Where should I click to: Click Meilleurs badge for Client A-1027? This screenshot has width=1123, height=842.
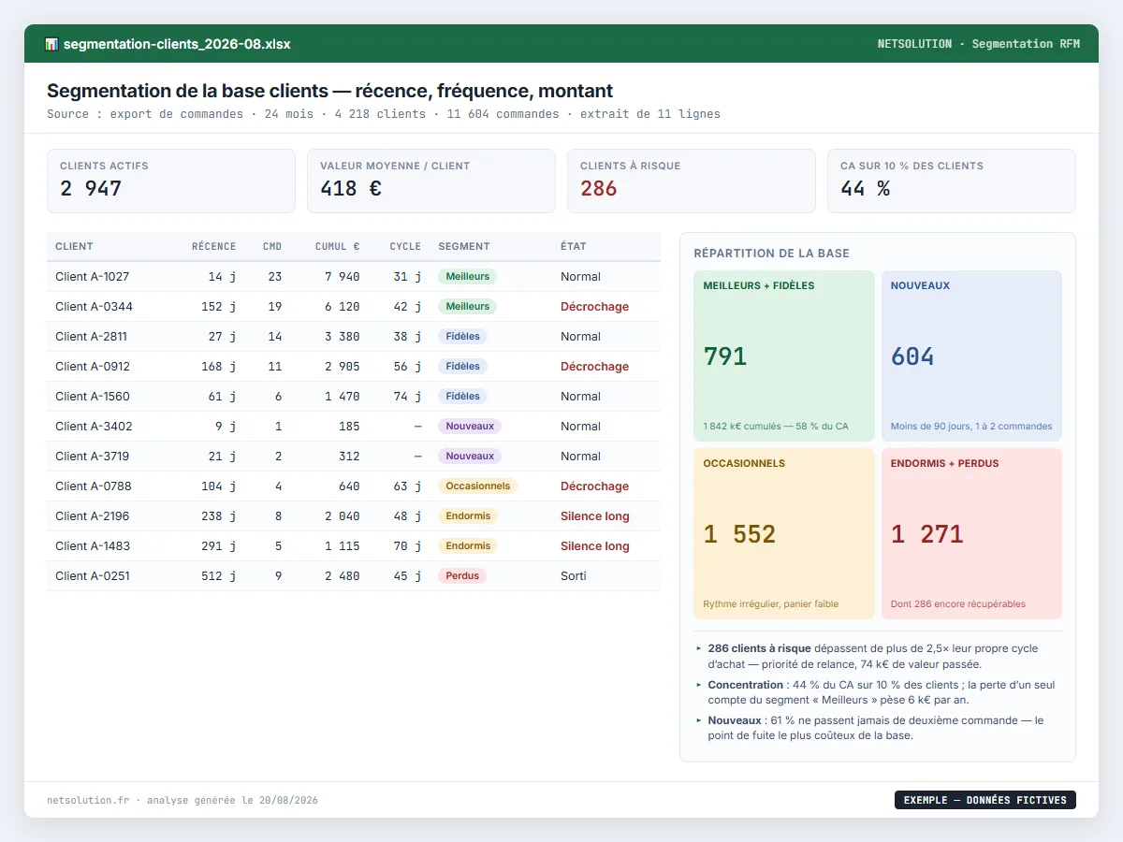coord(467,277)
